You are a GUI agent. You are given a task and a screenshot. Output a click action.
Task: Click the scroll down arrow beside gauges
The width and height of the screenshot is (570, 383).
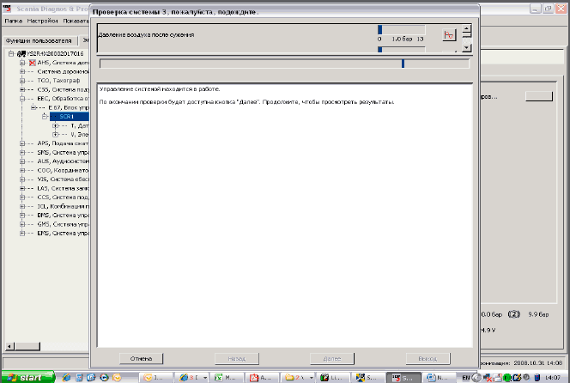pos(466,49)
